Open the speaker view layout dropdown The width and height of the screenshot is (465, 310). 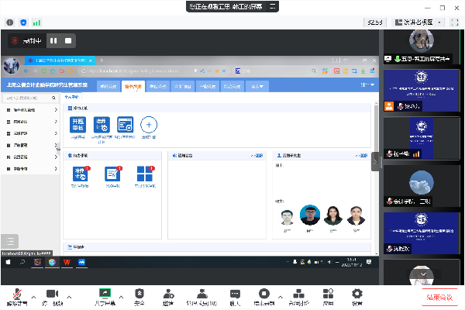click(418, 22)
